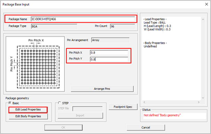Click the Pin Arrangement field showing Array
The width and height of the screenshot is (211, 134).
tap(110, 40)
